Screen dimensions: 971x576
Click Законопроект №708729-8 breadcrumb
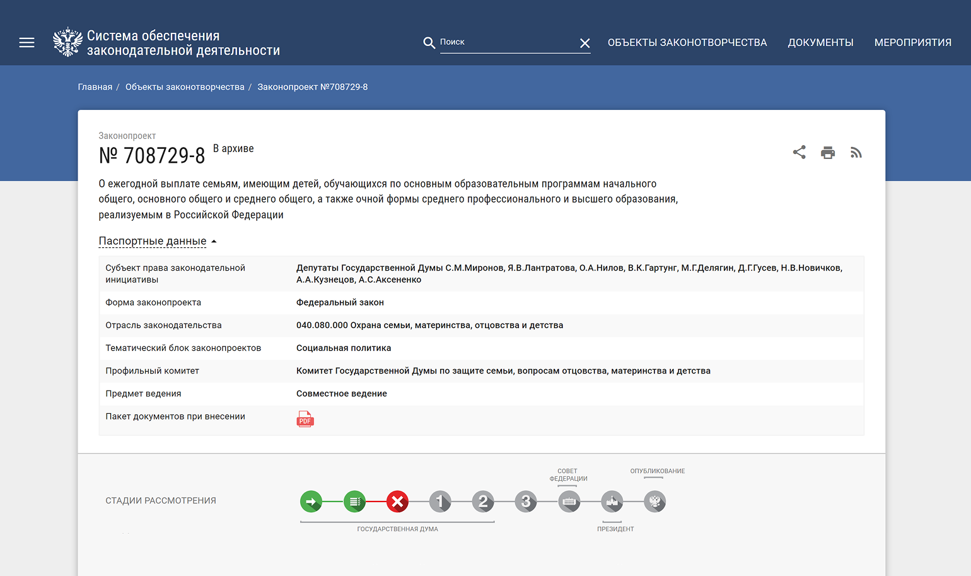(x=312, y=87)
